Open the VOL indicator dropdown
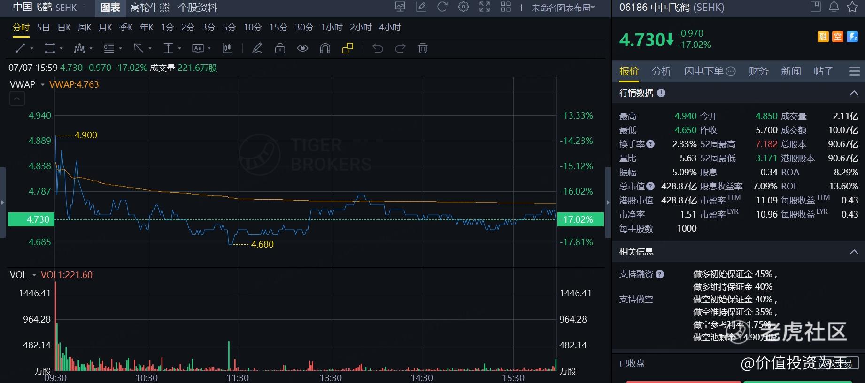865x383 pixels. point(34,275)
